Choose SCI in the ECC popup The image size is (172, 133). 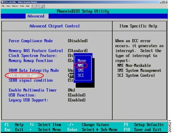(x=81, y=75)
